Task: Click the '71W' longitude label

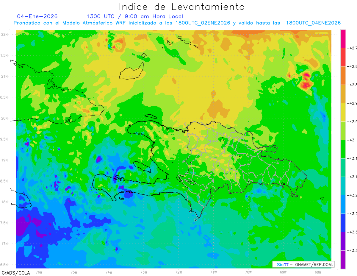Action: (x=213, y=272)
